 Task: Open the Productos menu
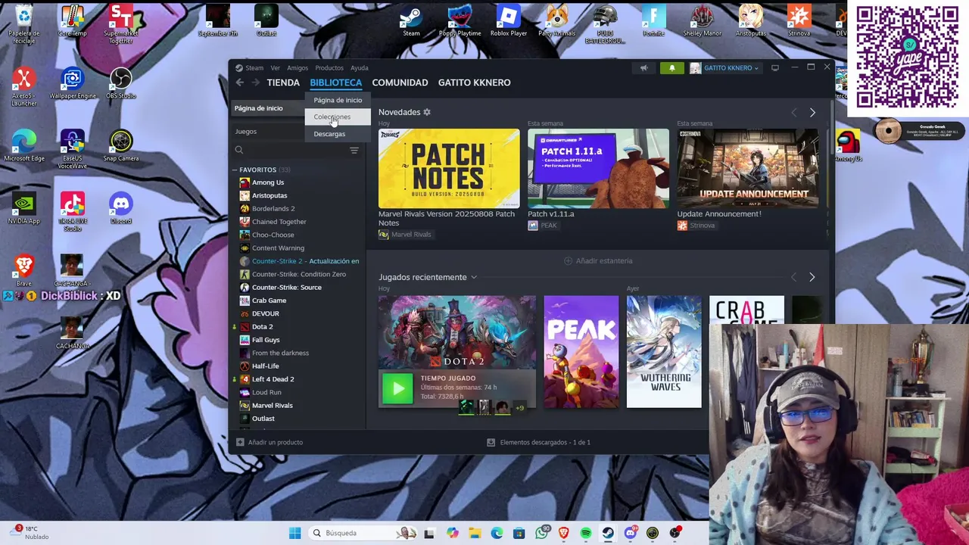329,68
